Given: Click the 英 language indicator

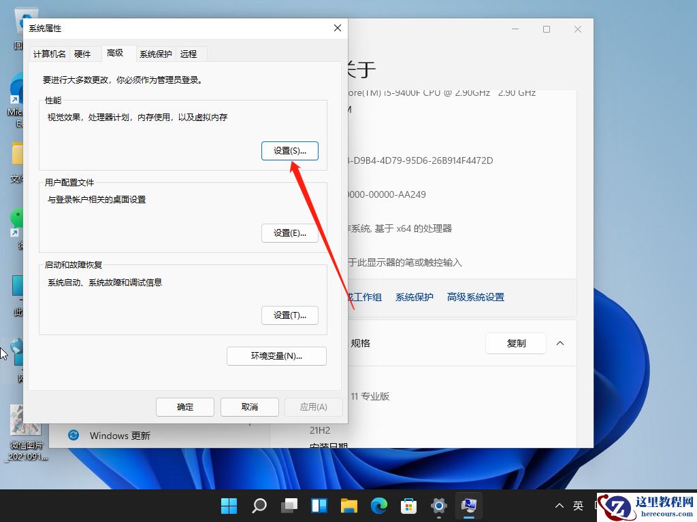Looking at the screenshot, I should tap(578, 506).
